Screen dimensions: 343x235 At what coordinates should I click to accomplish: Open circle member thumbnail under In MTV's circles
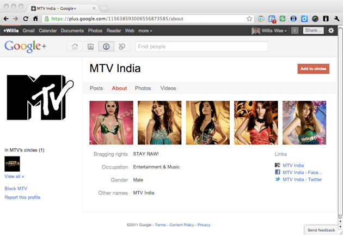click(12, 164)
